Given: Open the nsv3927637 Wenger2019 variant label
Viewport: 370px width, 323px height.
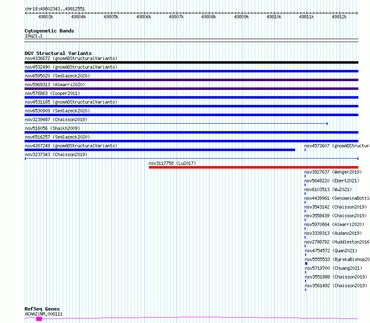Looking at the screenshot, I should tap(333, 172).
